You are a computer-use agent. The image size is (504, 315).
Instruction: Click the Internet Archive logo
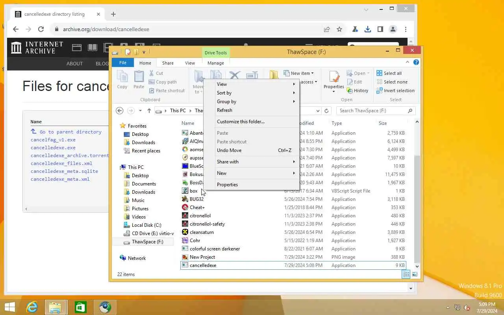click(37, 48)
